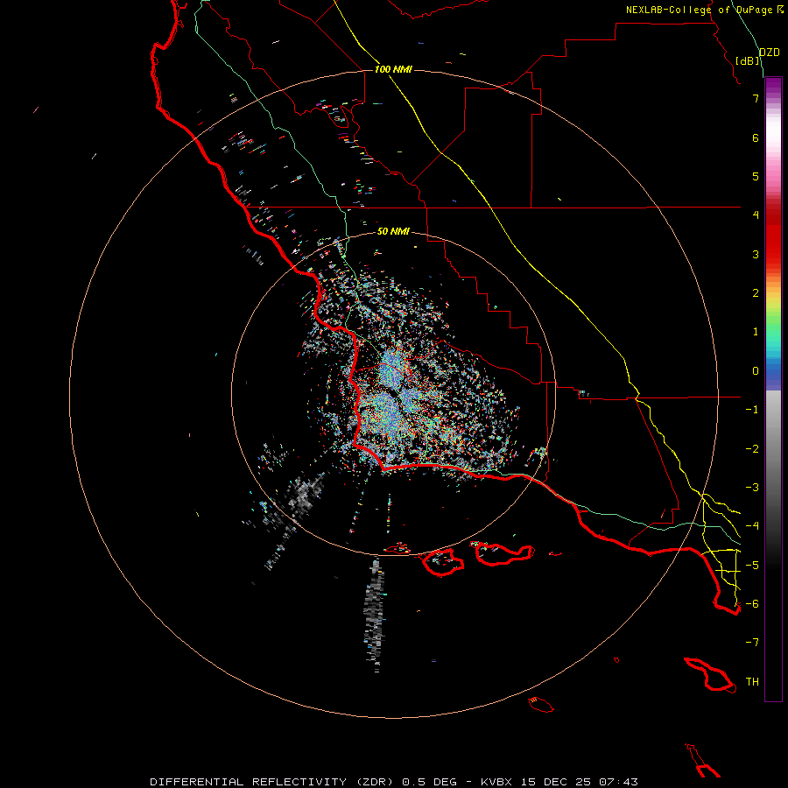Screen dimensions: 788x788
Task: Click the 2 value on the color scale
Action: [756, 293]
